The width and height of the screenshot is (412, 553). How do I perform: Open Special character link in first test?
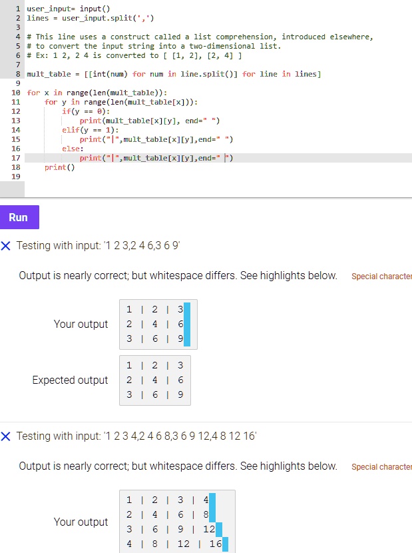(381, 276)
